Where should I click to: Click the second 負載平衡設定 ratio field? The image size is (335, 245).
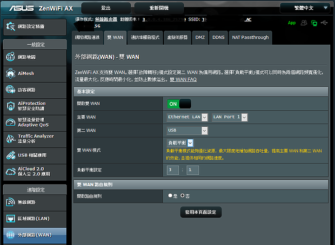coord(193,170)
